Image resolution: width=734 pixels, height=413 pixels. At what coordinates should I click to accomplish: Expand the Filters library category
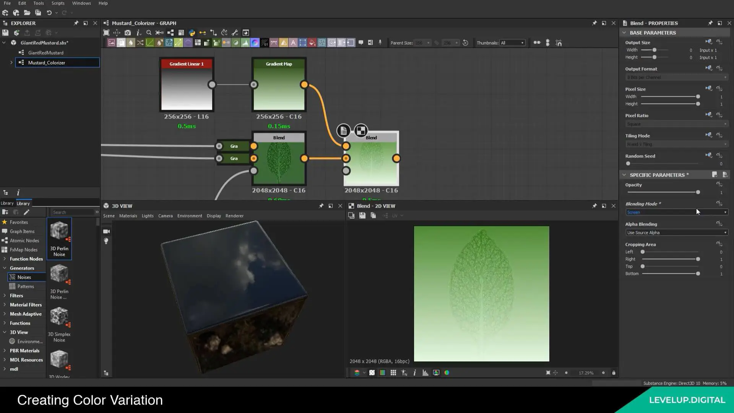tap(5, 296)
